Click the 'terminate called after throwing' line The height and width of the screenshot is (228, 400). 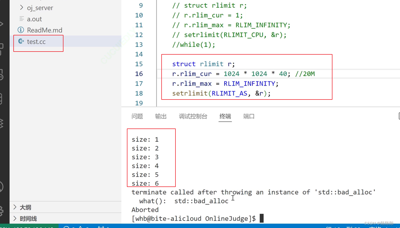254,192
